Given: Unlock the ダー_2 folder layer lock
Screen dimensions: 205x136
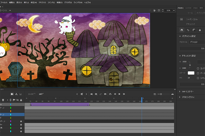Looking at the screenshot, I should pos(21,121).
